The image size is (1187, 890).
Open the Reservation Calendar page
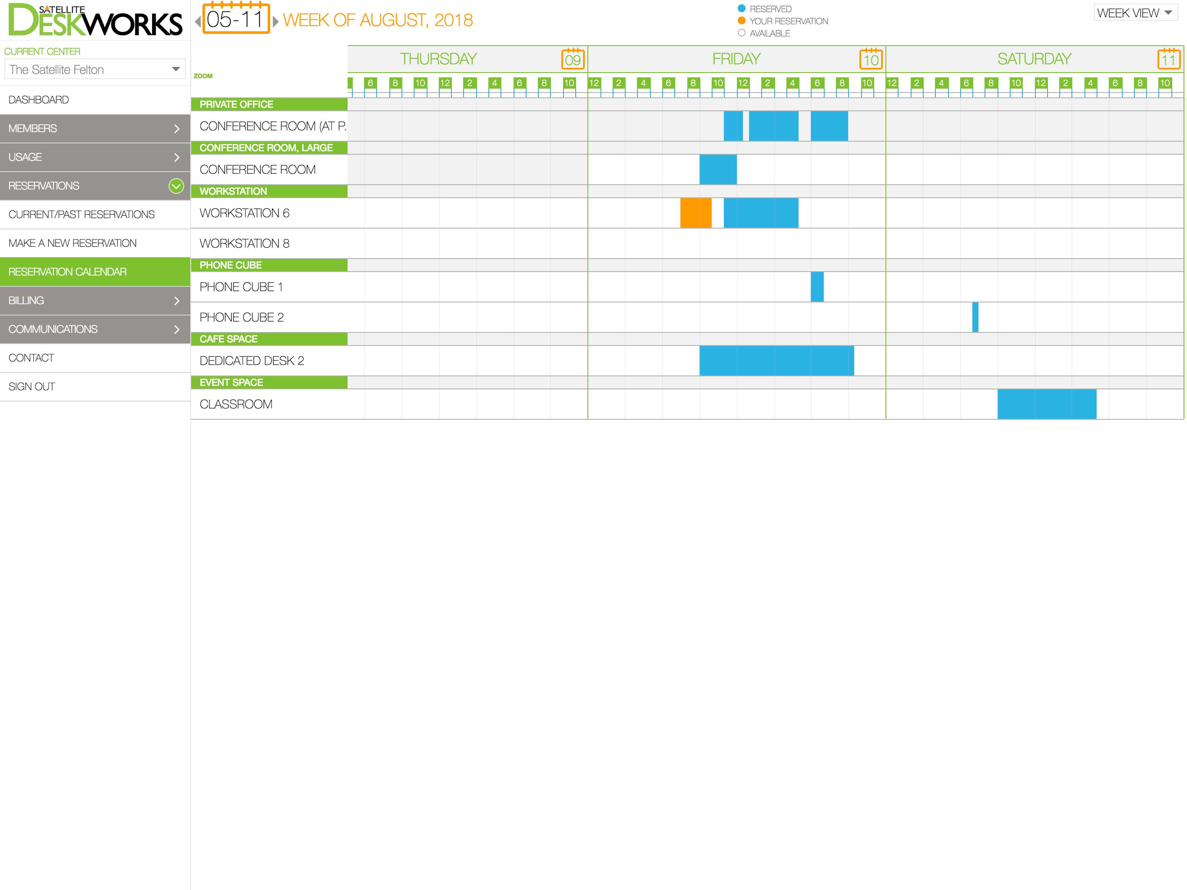click(95, 272)
